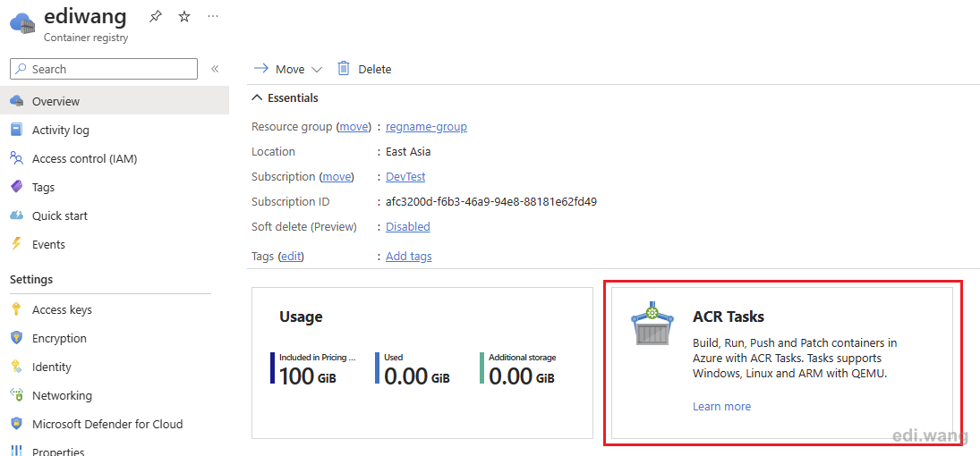Viewport: 980px width, 456px height.
Task: Focus the sidebar Search field
Action: point(104,69)
